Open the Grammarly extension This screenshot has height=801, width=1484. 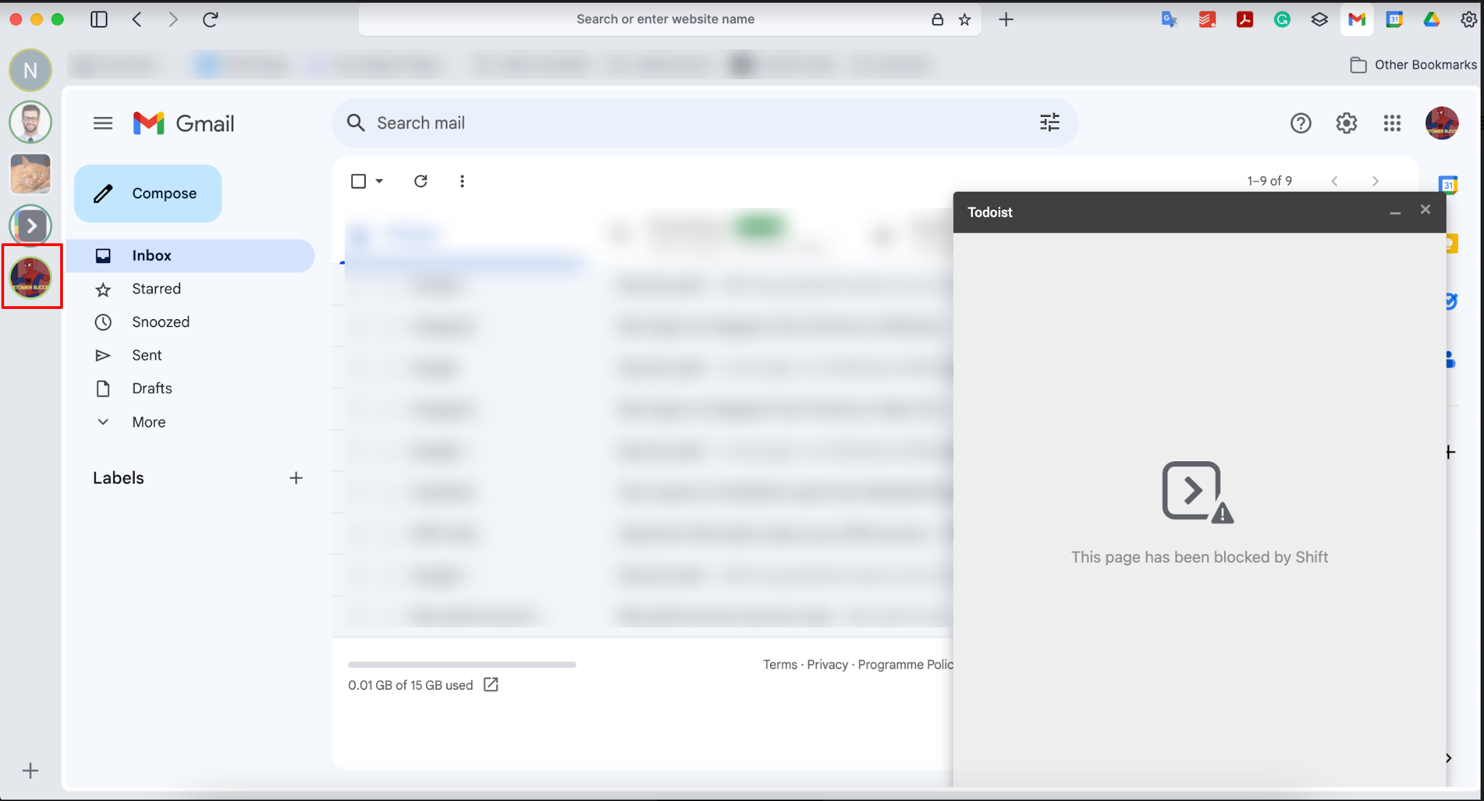tap(1282, 20)
